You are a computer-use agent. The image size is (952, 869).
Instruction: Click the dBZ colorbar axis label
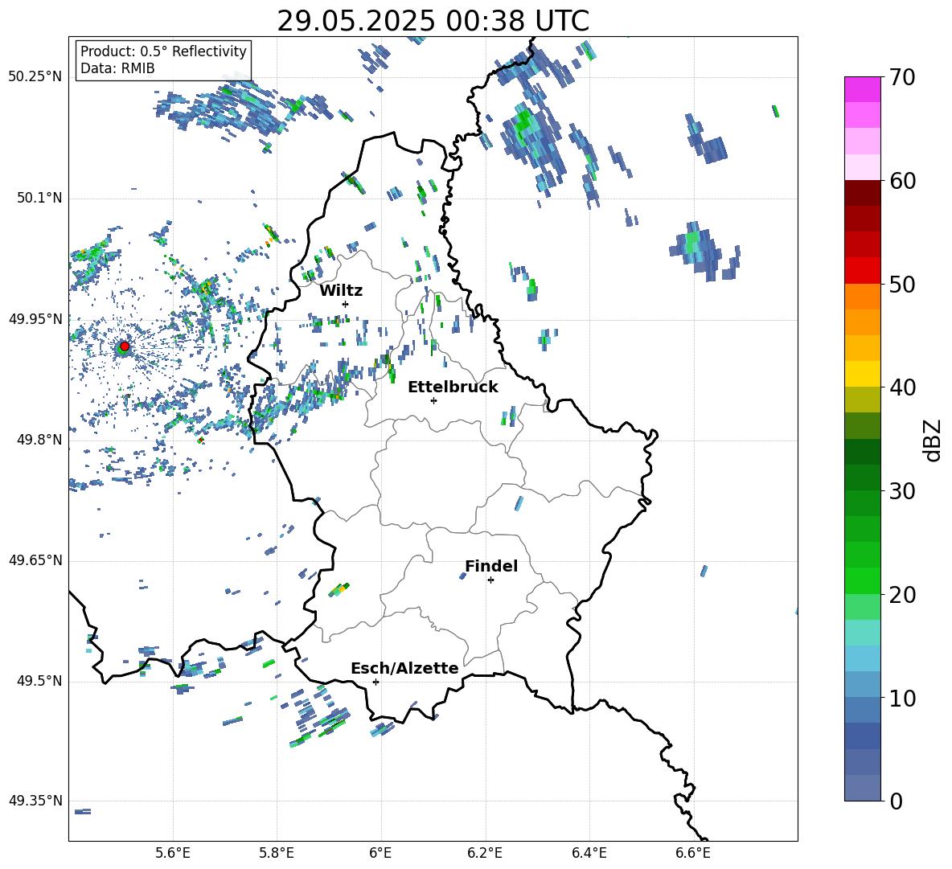coord(932,440)
